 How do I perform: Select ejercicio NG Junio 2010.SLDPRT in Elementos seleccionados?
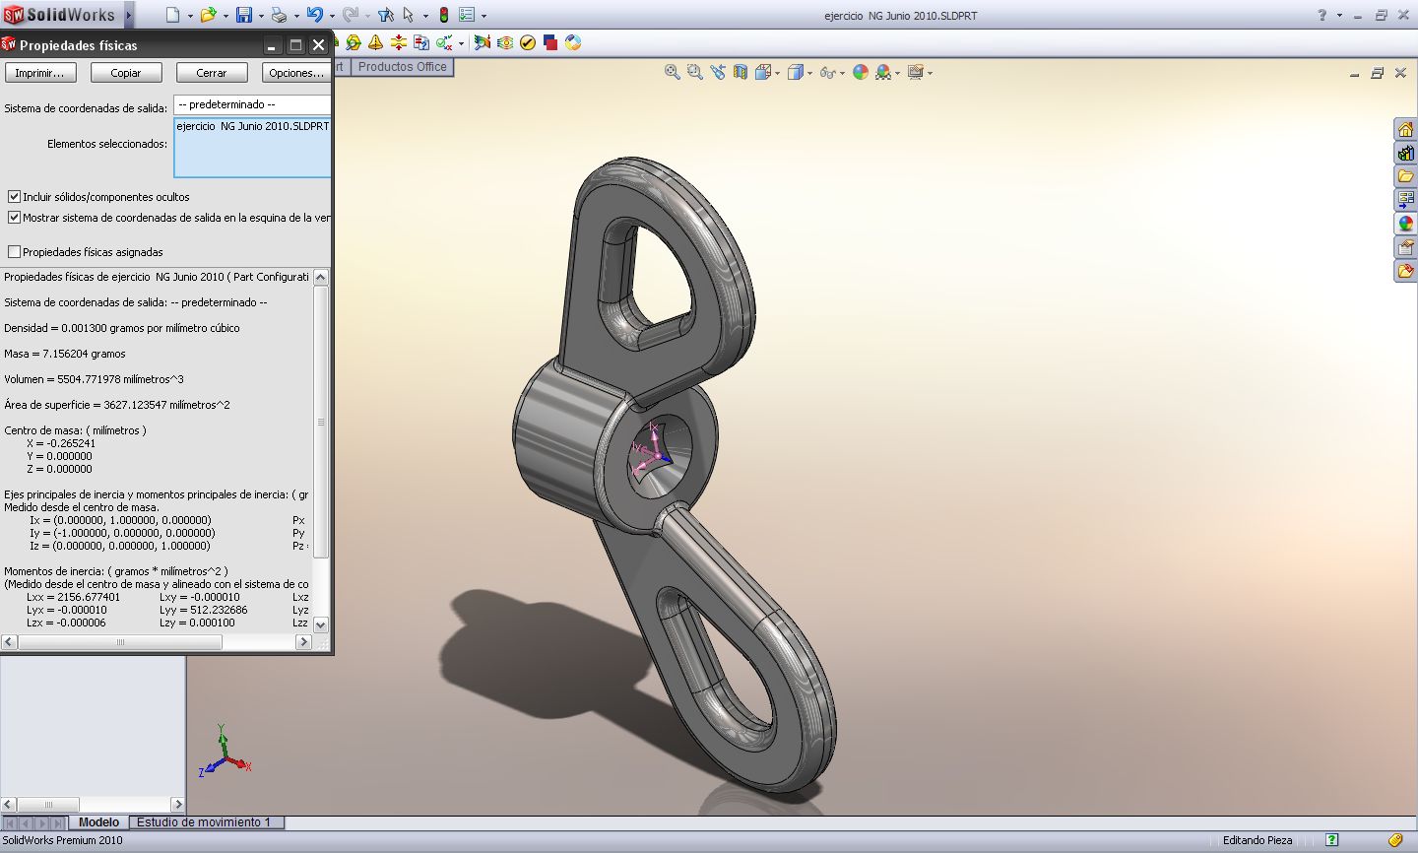(x=253, y=126)
